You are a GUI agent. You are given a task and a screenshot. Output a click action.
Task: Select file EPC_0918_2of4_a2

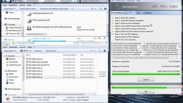point(35,71)
